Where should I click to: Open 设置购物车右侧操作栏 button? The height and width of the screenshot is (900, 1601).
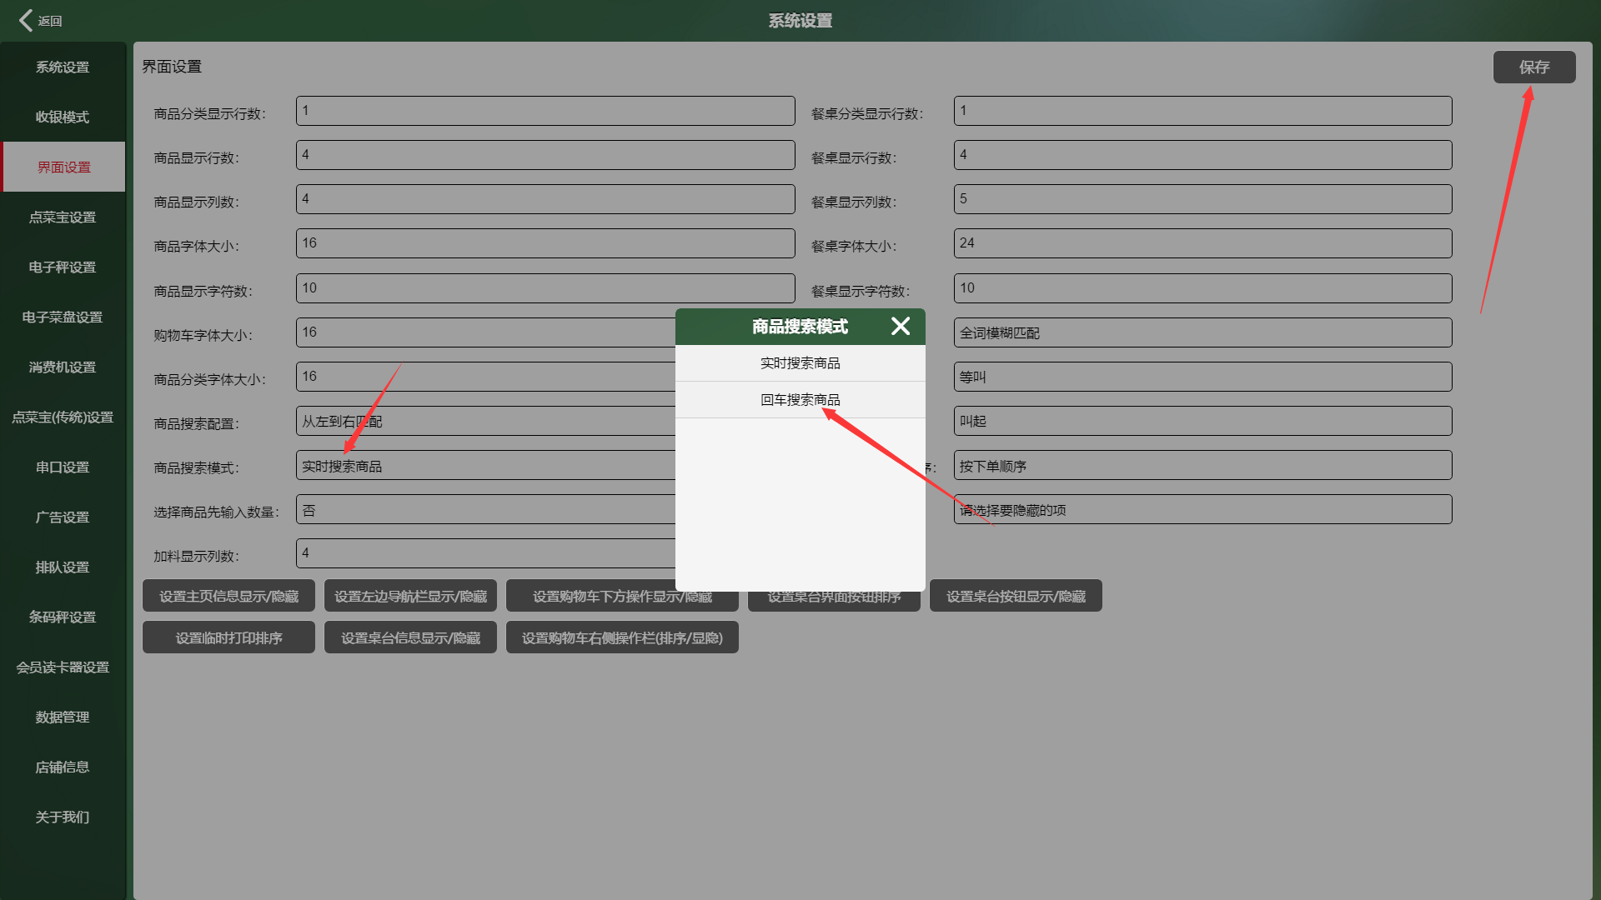coord(621,637)
